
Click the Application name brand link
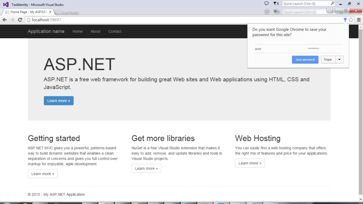pyautogui.click(x=46, y=32)
